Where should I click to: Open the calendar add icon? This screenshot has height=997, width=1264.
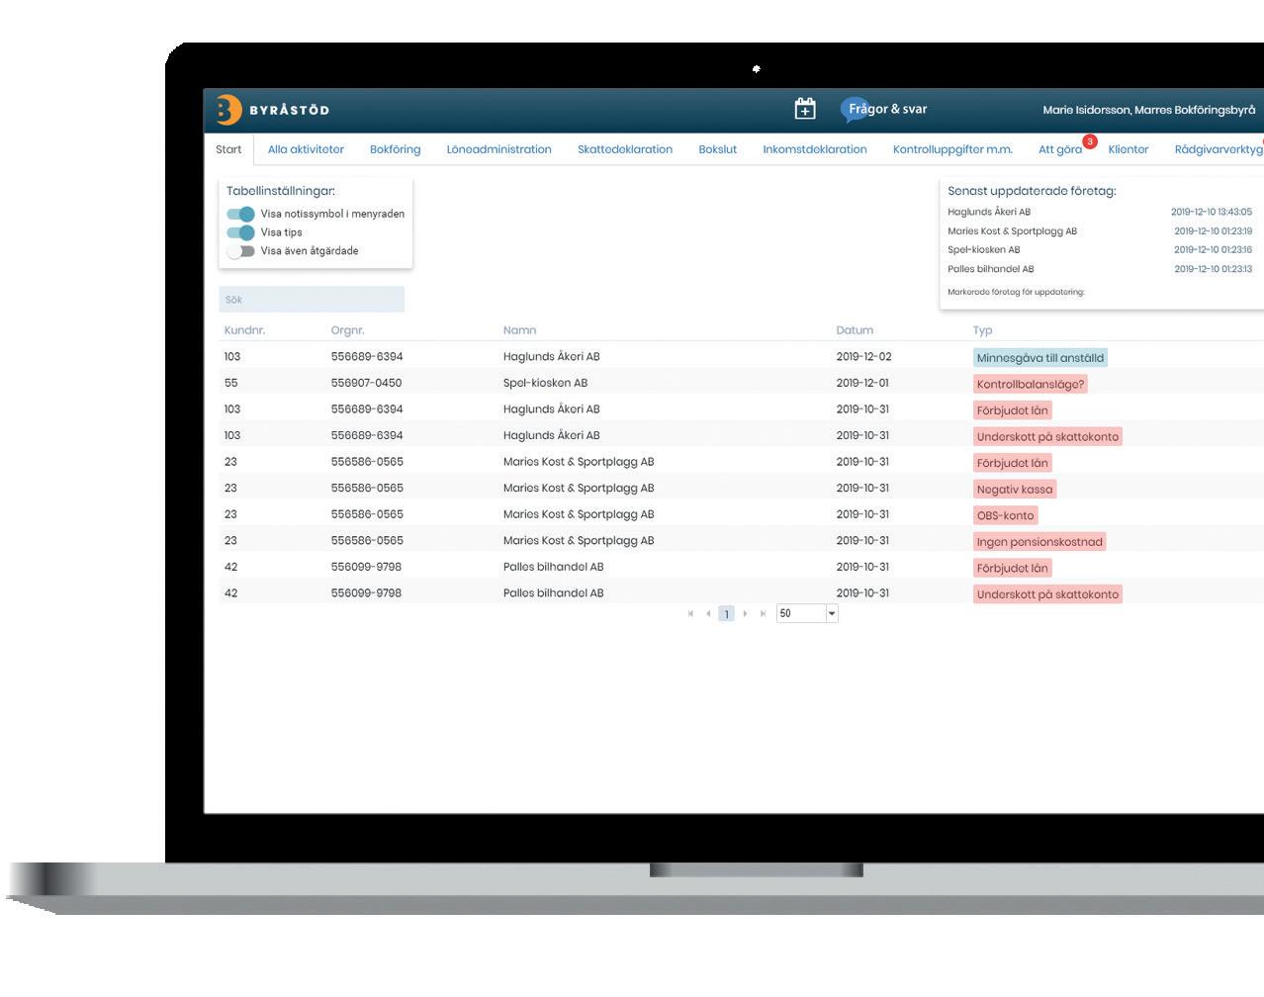coord(805,109)
